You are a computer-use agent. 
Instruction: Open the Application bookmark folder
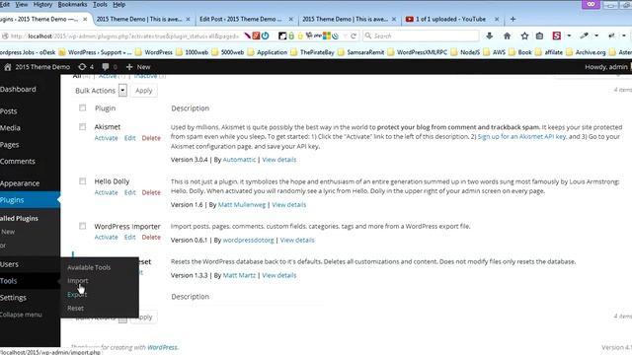[x=268, y=52]
